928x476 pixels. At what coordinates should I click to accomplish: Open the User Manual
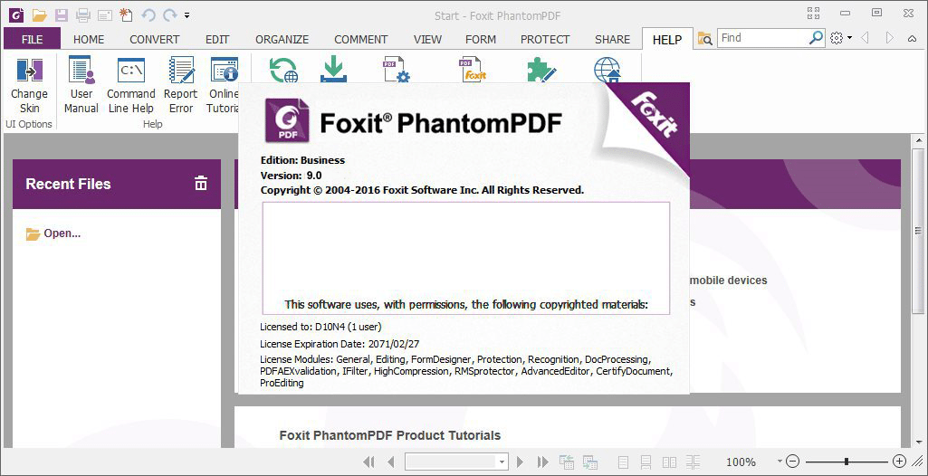click(x=81, y=85)
